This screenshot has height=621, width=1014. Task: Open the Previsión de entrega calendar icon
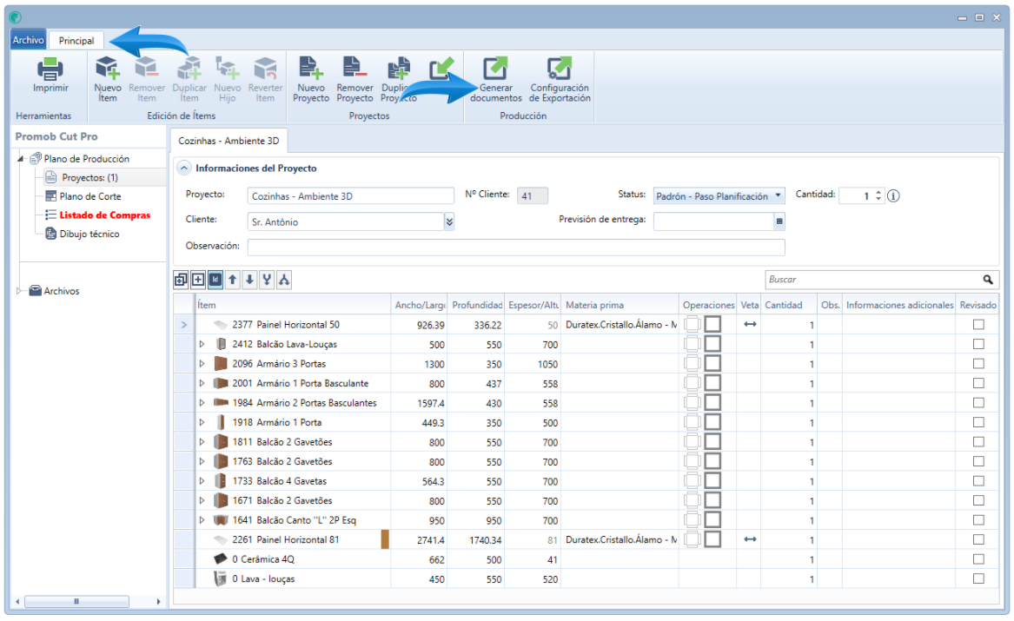click(779, 221)
